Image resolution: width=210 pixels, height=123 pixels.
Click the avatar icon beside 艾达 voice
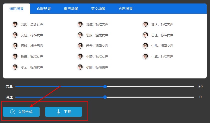point(145,24)
